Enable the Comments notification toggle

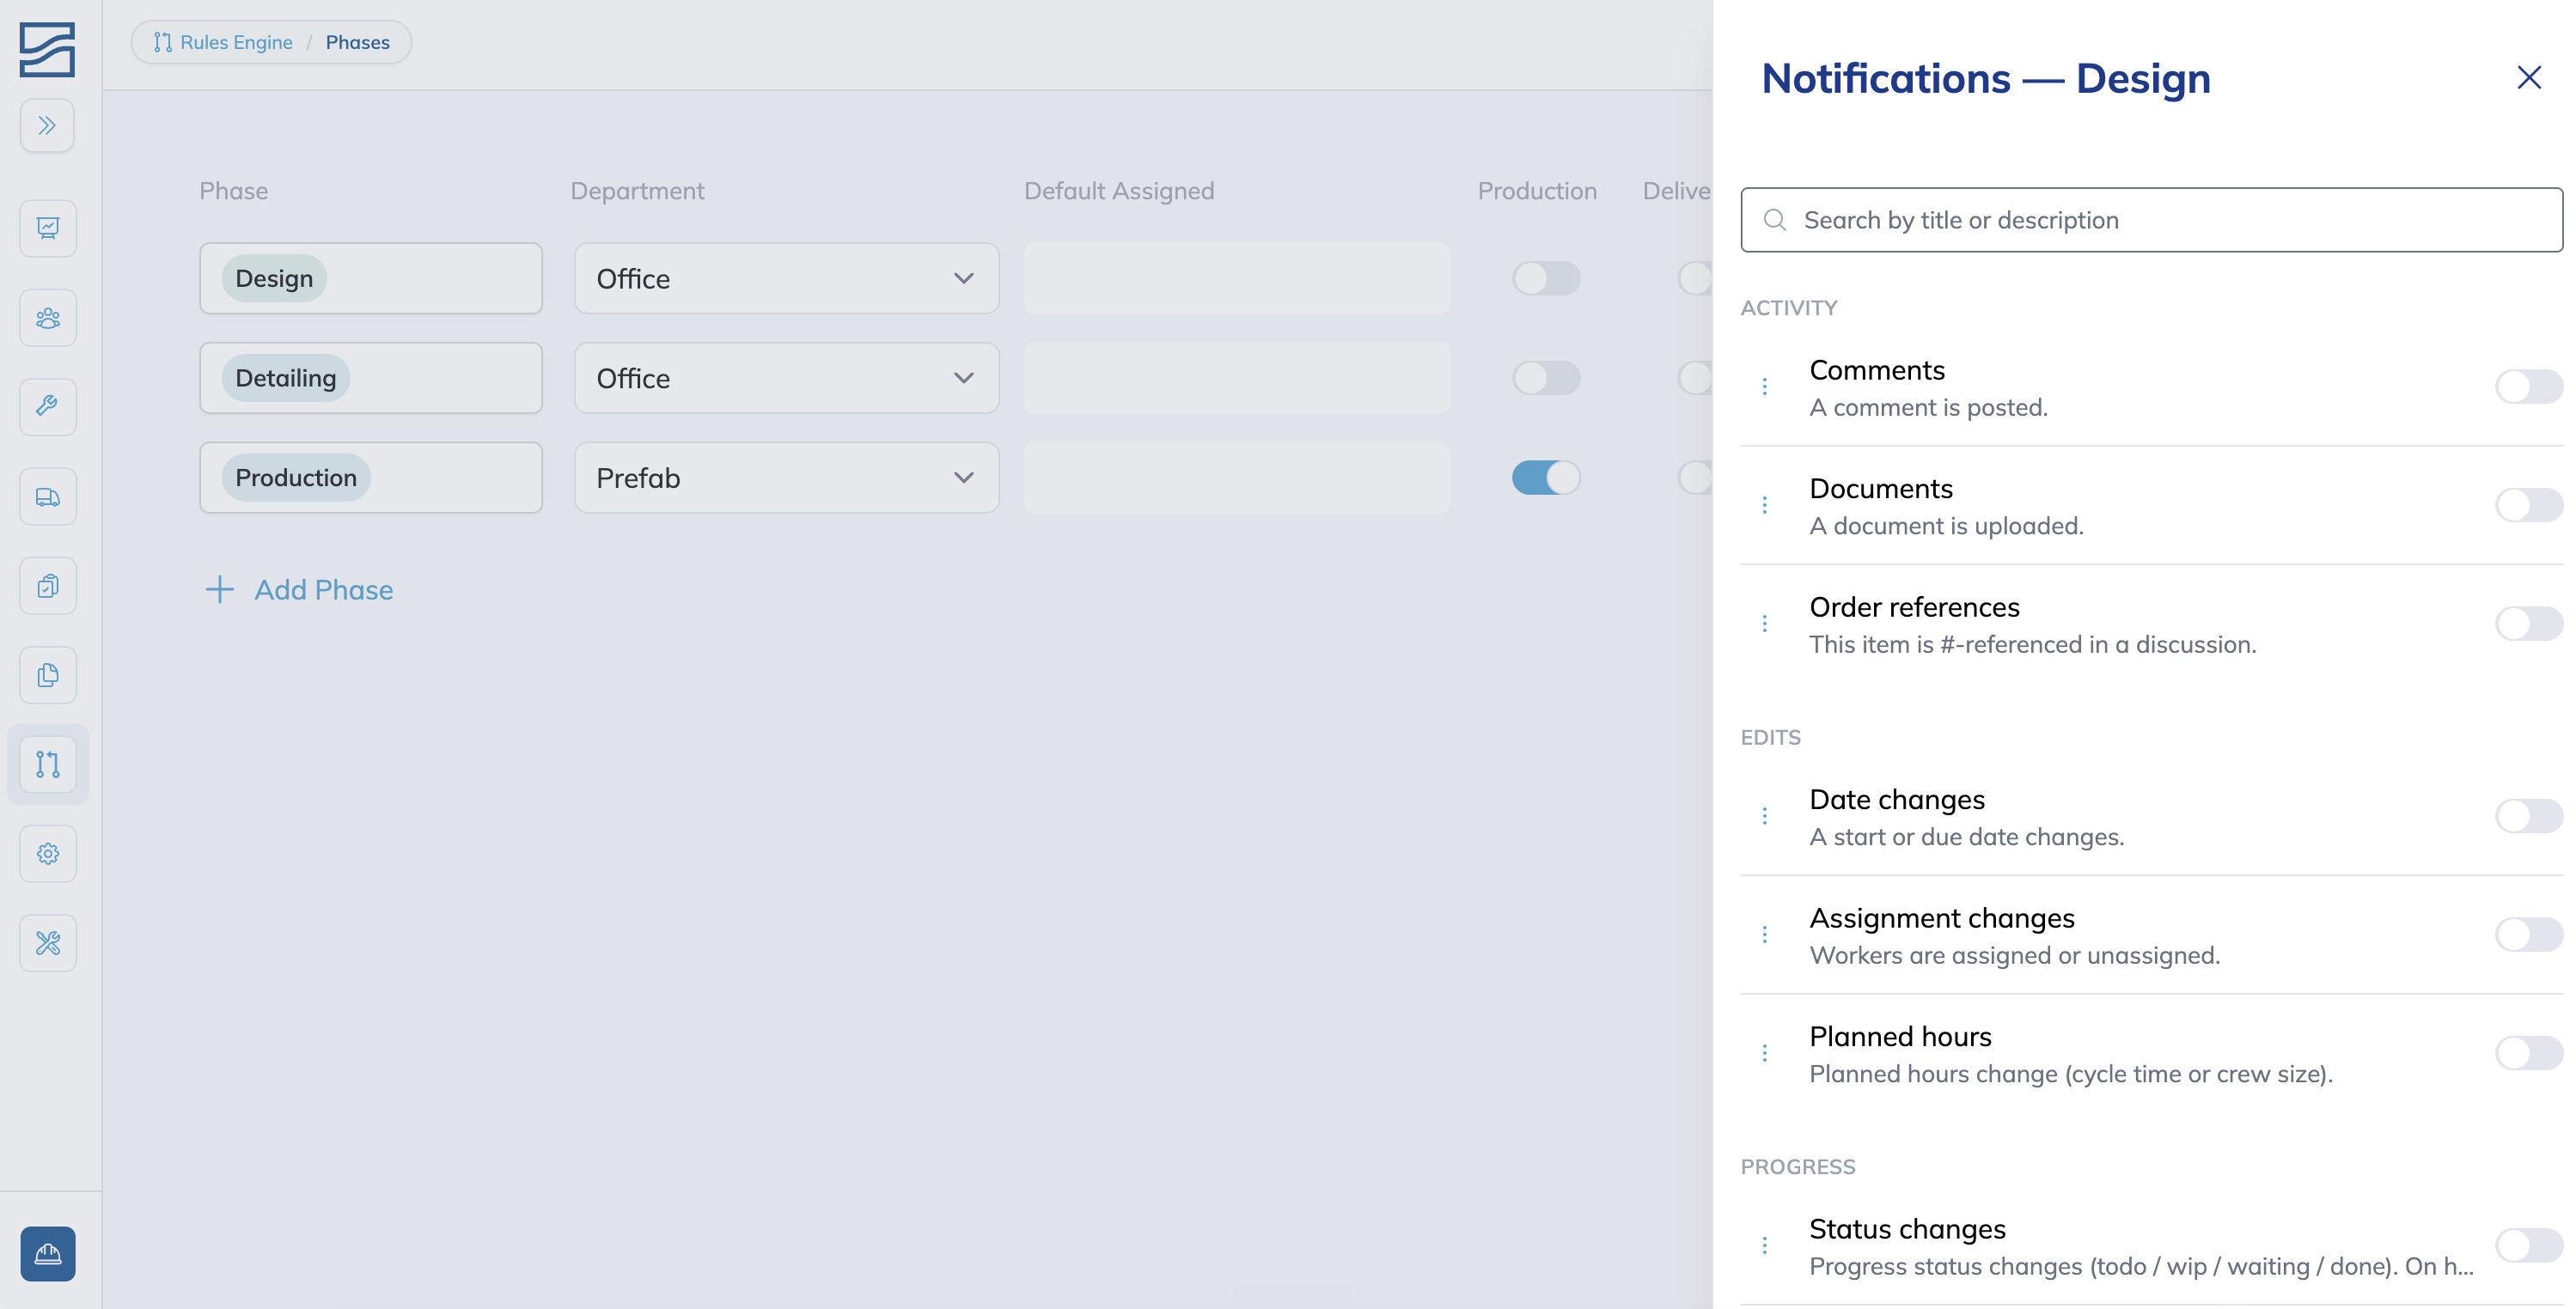click(2528, 387)
